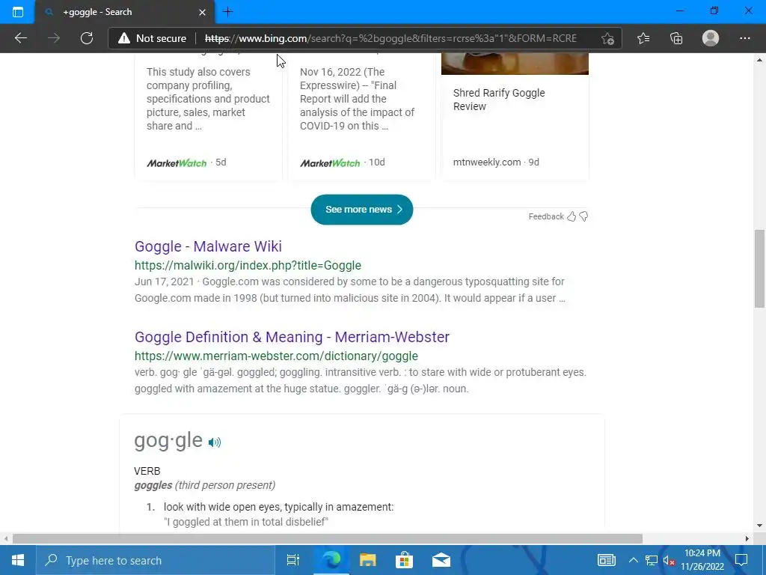Open a new tab
The width and height of the screenshot is (766, 575).
(x=227, y=12)
